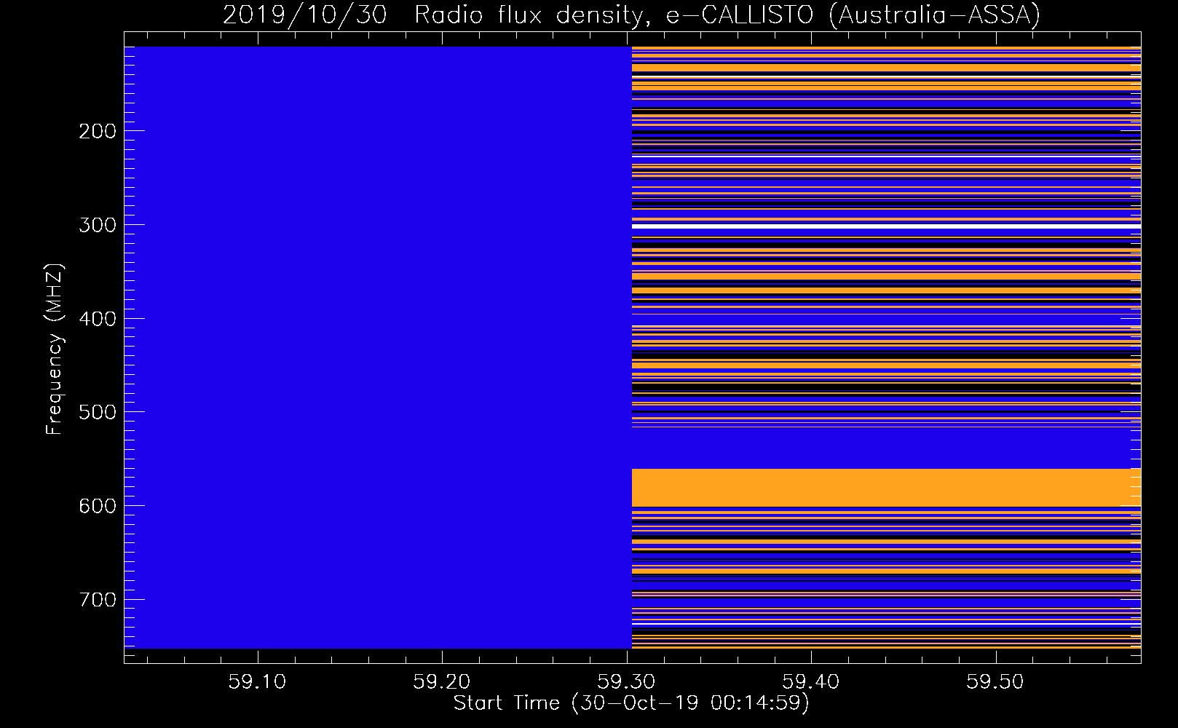Click frequency tick label '200'

pos(98,131)
